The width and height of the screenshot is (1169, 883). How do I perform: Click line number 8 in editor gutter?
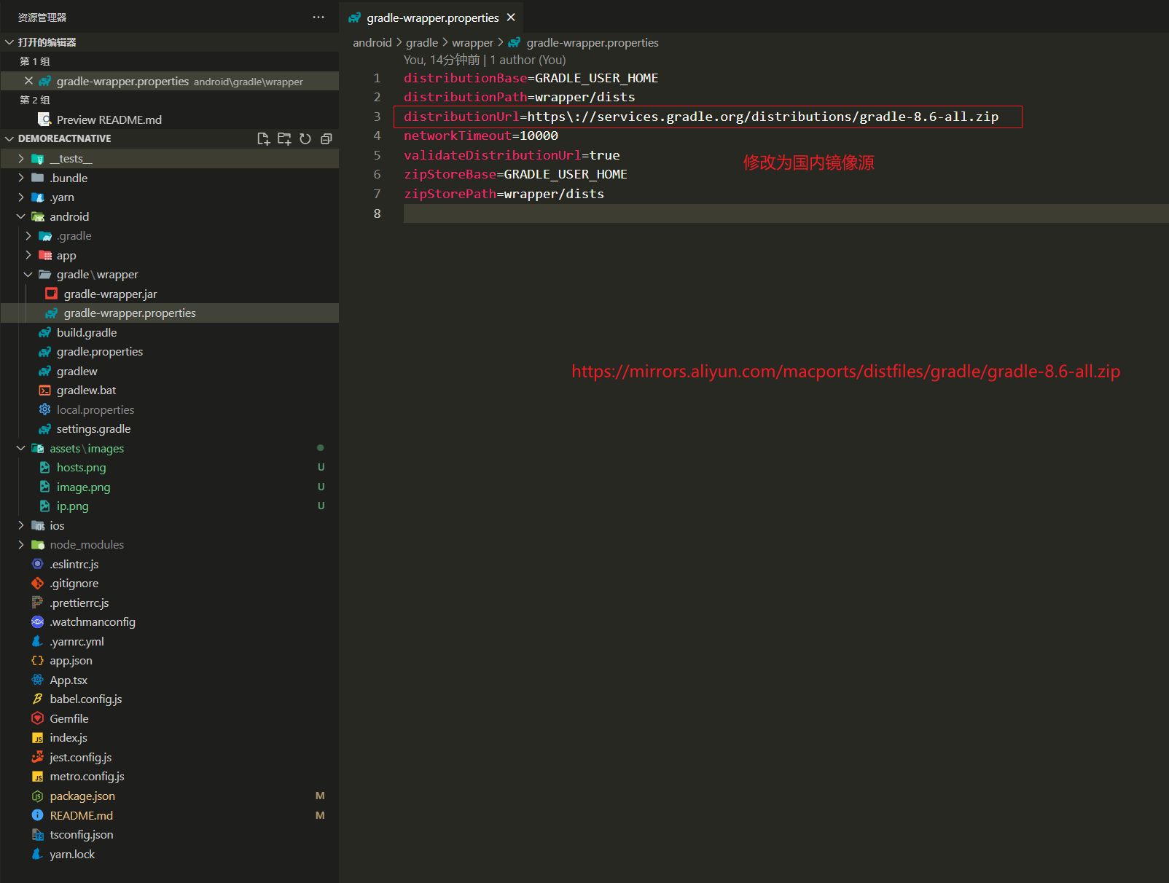point(377,213)
